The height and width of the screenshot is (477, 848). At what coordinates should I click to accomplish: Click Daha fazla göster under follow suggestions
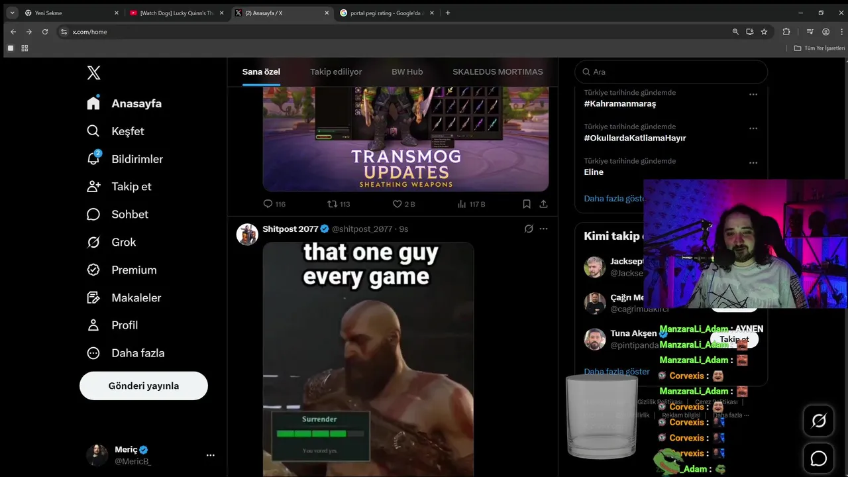tap(617, 372)
